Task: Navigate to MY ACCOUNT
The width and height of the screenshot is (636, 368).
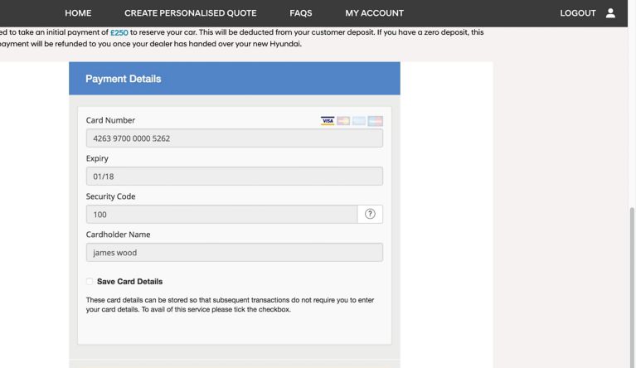Action: pos(374,13)
